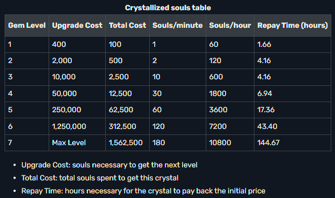Screen dimensions: 335x198
Task: Click the 312,500 total cost cell
Action: pyautogui.click(x=122, y=126)
